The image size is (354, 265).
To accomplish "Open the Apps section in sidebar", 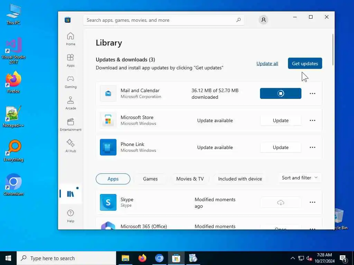I will (x=71, y=60).
